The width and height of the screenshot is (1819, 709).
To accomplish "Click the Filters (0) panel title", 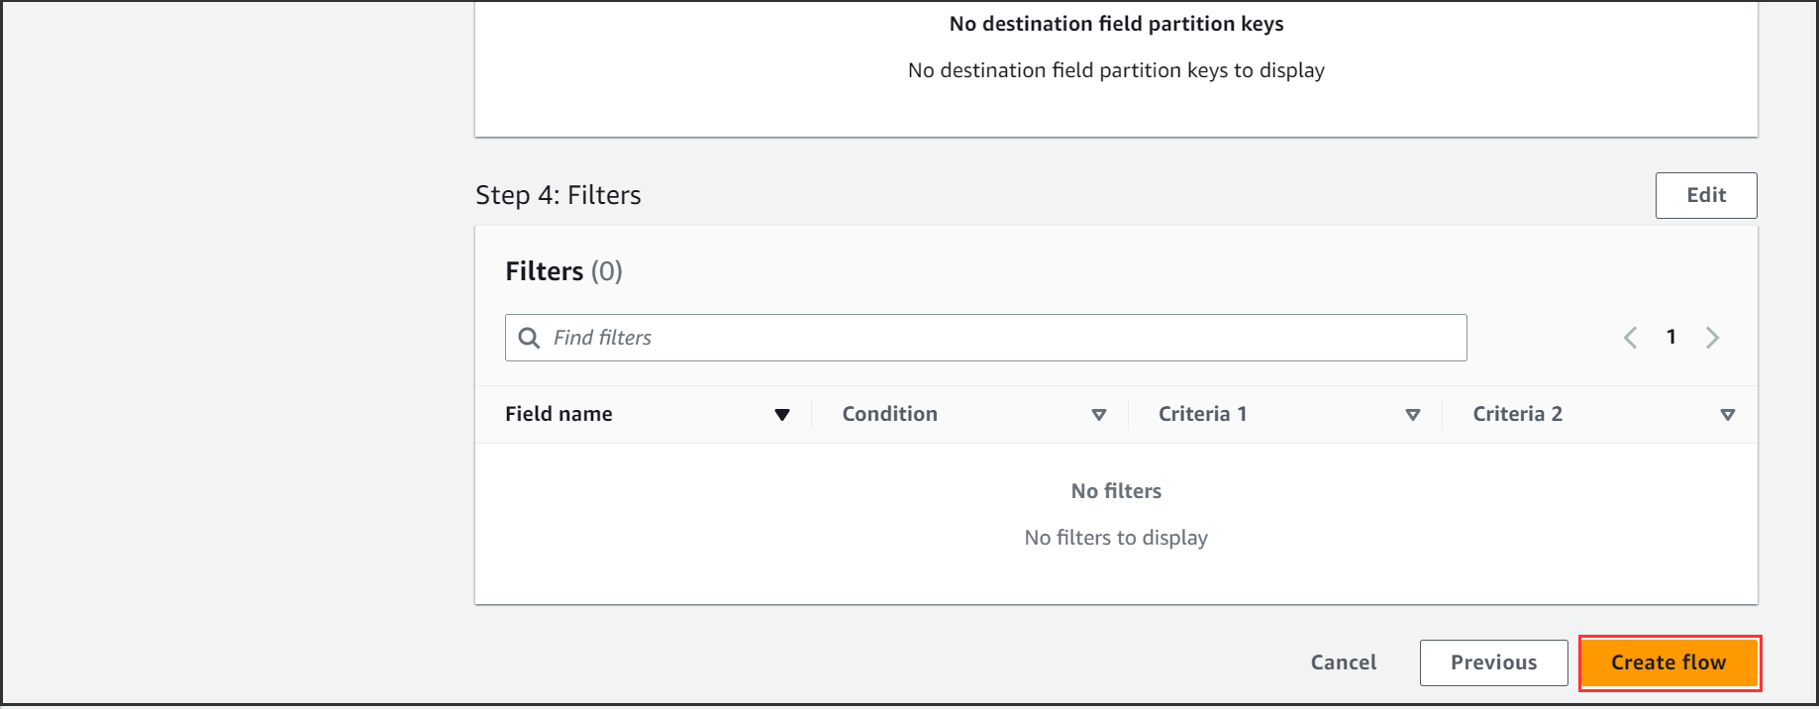I will pyautogui.click(x=563, y=271).
